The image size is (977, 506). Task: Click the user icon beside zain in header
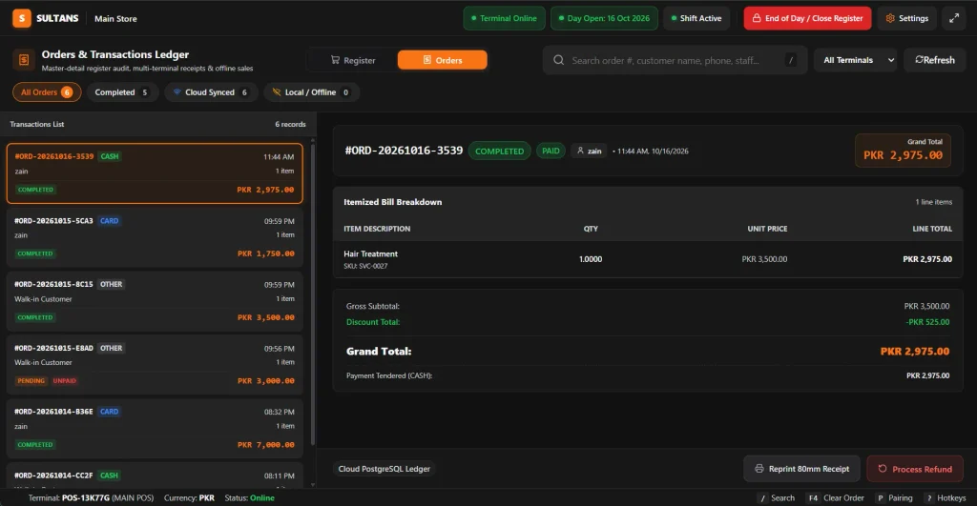tap(580, 151)
